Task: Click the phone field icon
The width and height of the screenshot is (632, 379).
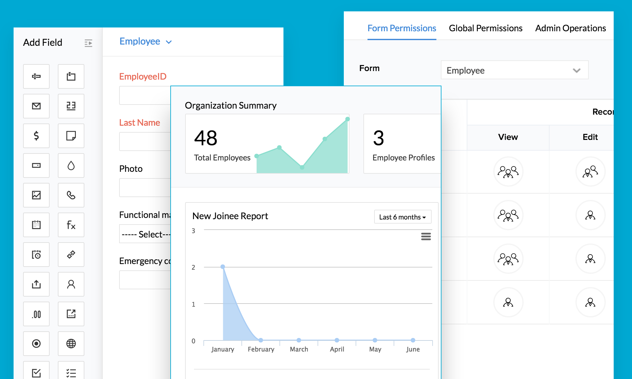Action: 71,195
